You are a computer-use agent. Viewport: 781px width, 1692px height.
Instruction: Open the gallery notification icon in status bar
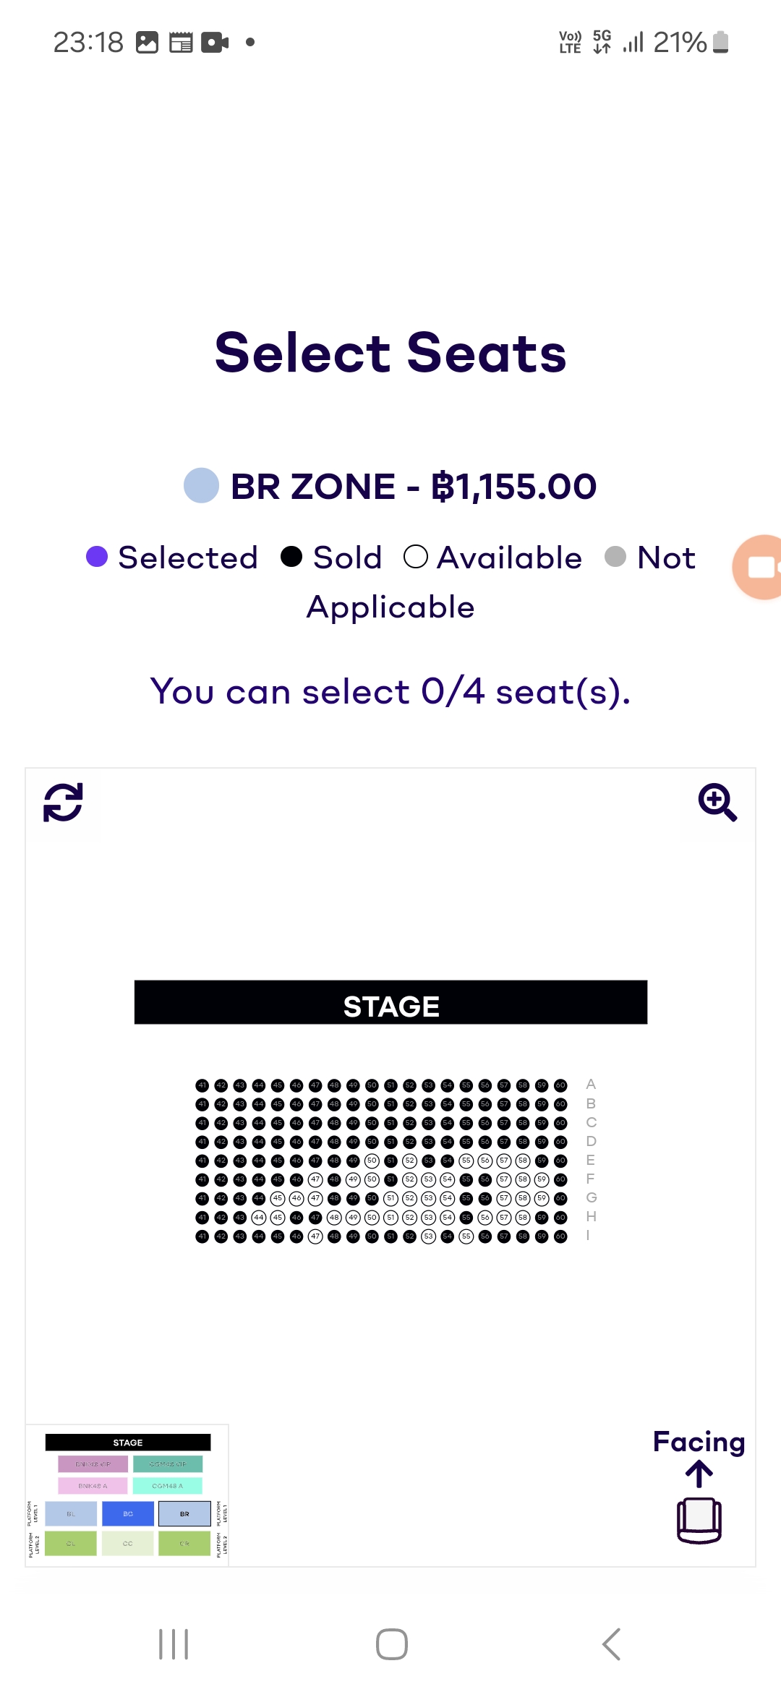coord(147,43)
